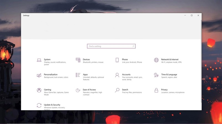Select the Phone icon
The width and height of the screenshot is (222, 124).
pos(117,60)
